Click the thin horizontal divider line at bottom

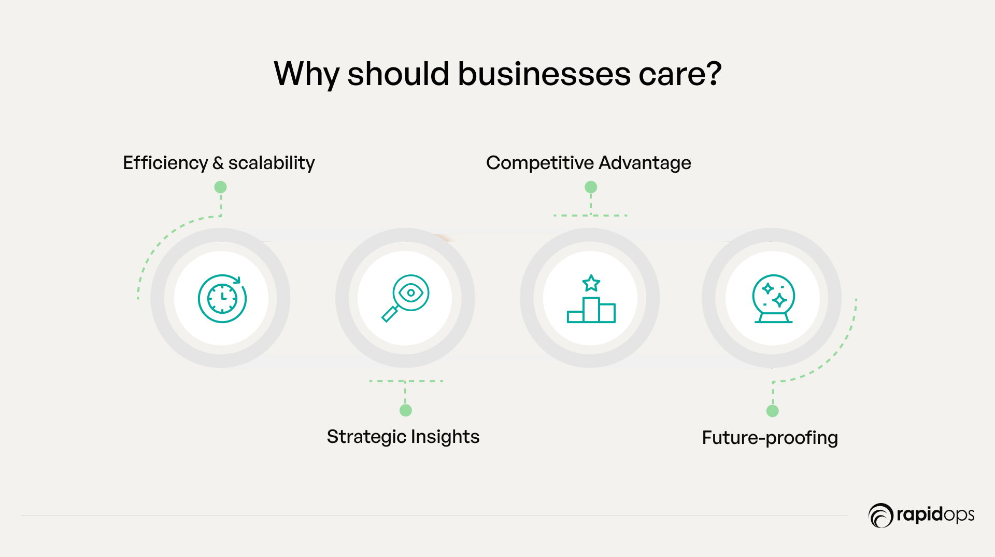click(x=434, y=516)
